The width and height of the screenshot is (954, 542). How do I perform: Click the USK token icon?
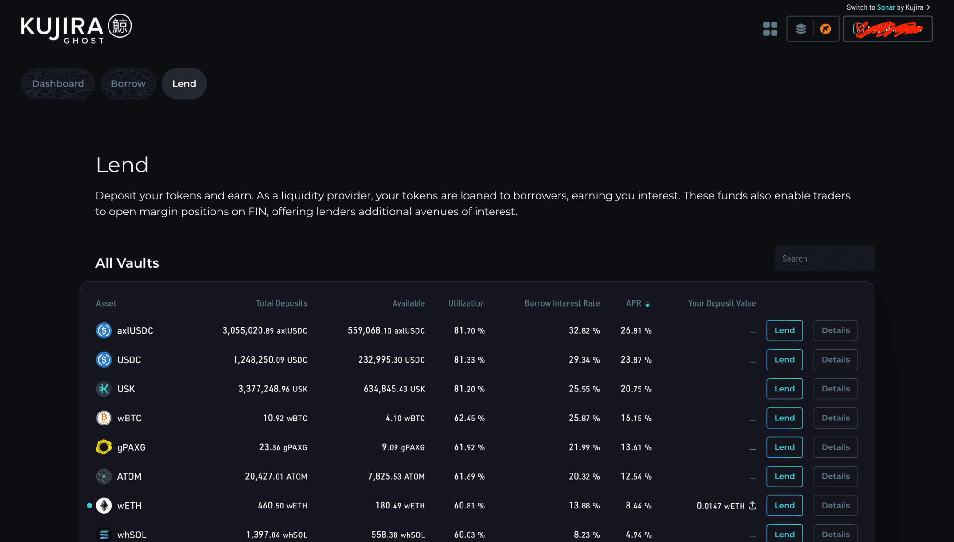click(104, 389)
